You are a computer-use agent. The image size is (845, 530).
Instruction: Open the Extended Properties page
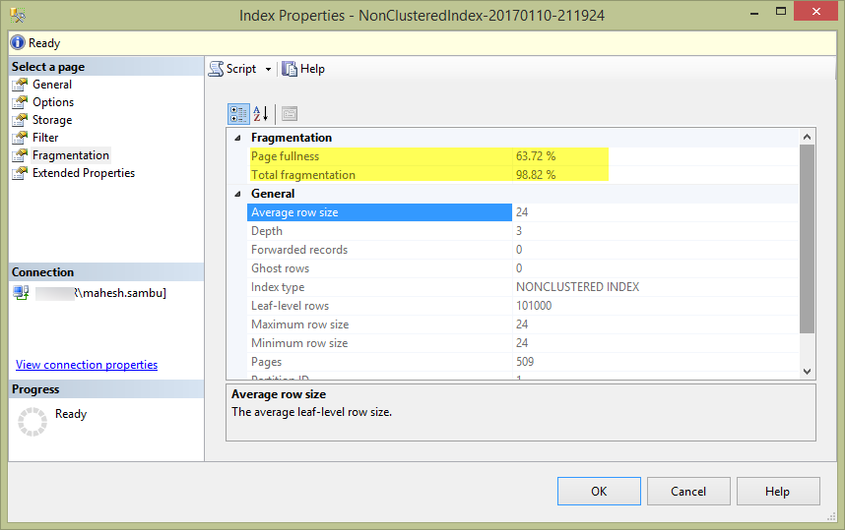pyautogui.click(x=84, y=173)
